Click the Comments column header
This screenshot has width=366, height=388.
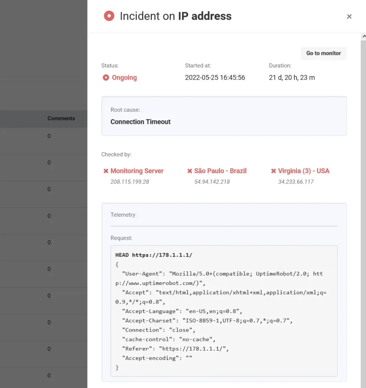pos(61,118)
